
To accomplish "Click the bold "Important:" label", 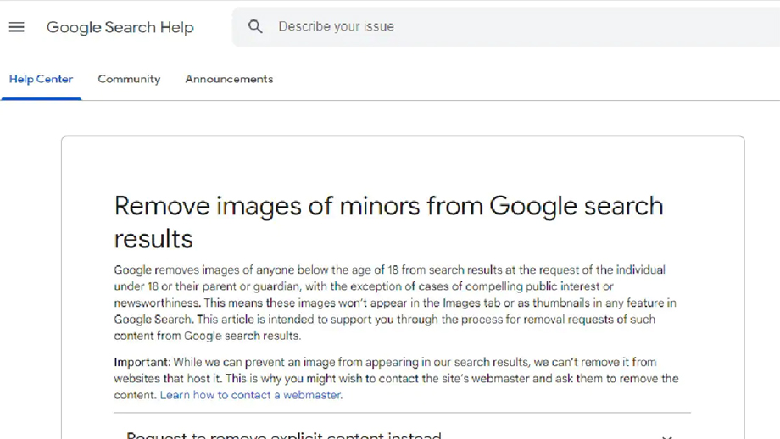I will (142, 363).
